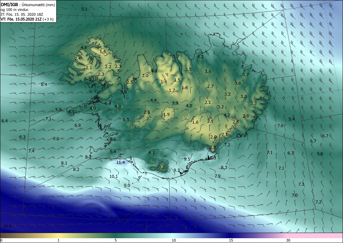
Task: Click the 9.5 value on the map
Action: tap(187, 159)
